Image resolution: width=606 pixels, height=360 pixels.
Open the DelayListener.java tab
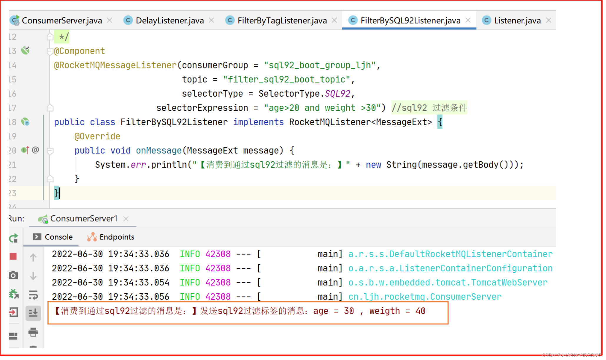point(170,21)
